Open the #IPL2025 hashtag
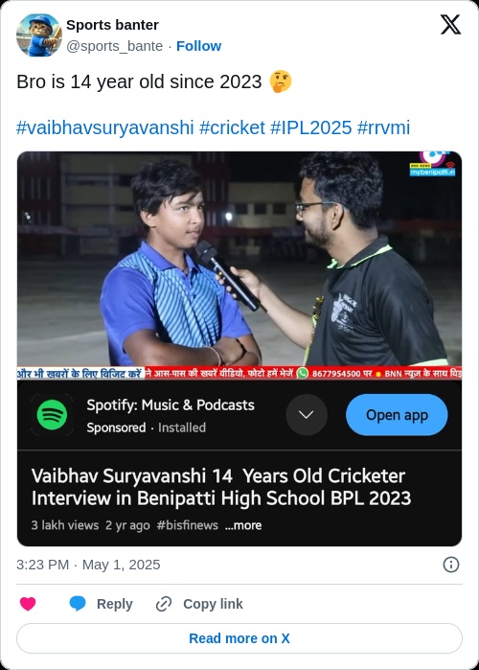The height and width of the screenshot is (670, 479). coord(311,127)
